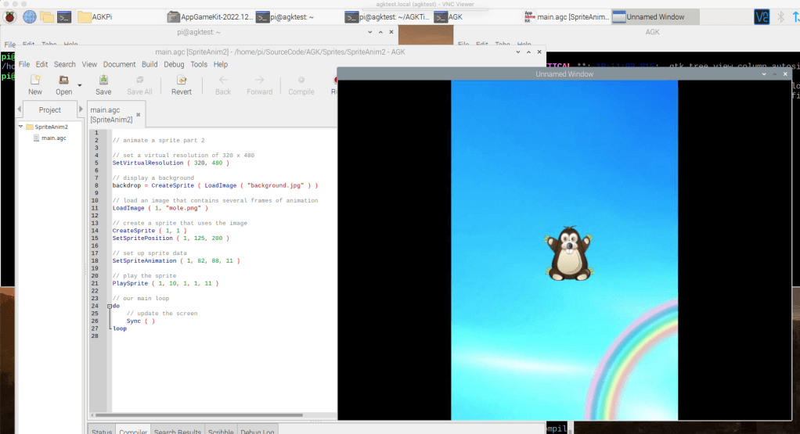
Task: Collapse the SpriteAnim2 project tree folder
Action: click(x=21, y=127)
